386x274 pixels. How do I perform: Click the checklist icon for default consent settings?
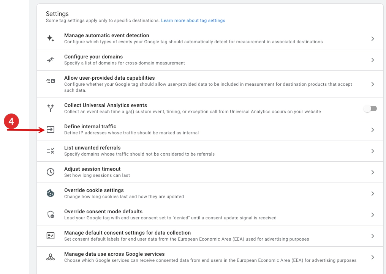point(51,236)
